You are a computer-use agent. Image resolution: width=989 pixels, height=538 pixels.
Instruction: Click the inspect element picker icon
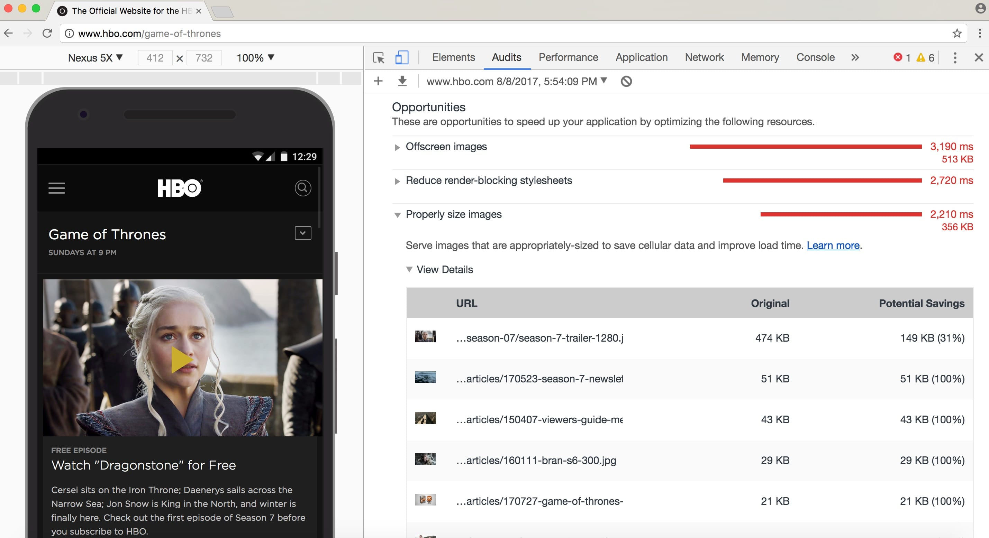point(379,58)
